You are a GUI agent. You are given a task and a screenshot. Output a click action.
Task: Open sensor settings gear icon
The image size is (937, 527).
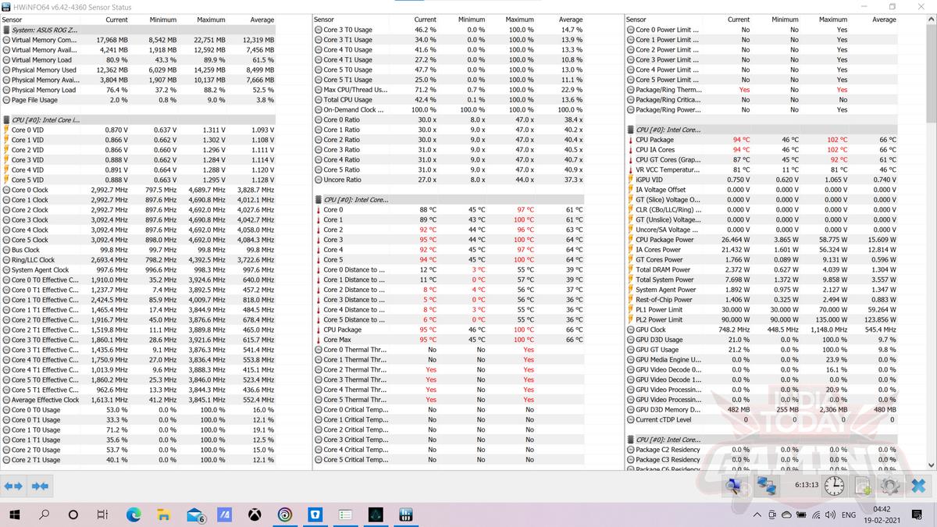click(889, 486)
